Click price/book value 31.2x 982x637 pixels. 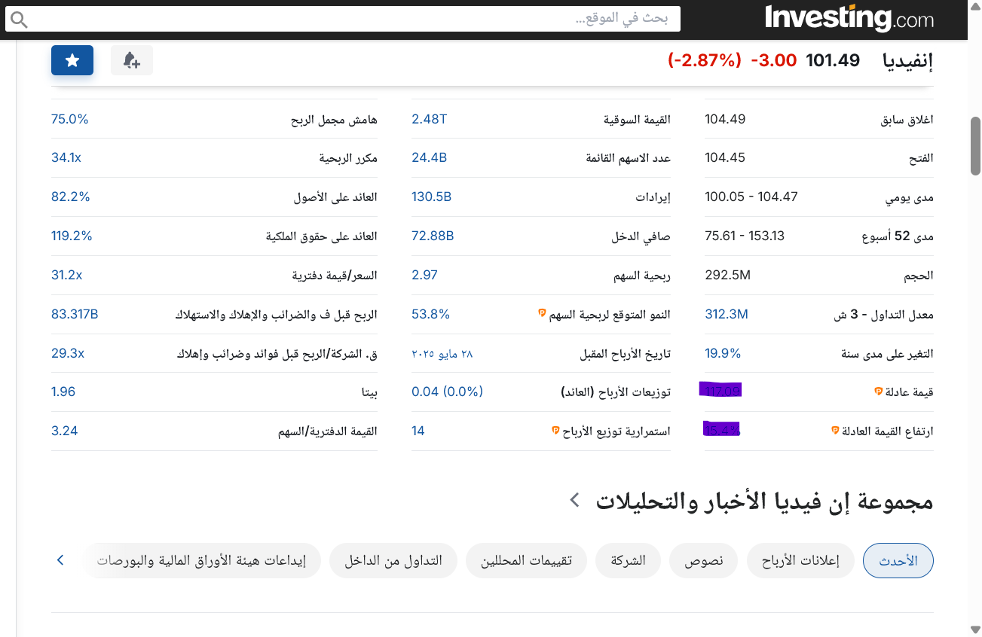click(x=67, y=276)
